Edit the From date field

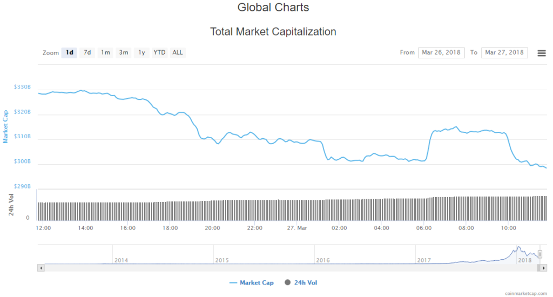[441, 52]
